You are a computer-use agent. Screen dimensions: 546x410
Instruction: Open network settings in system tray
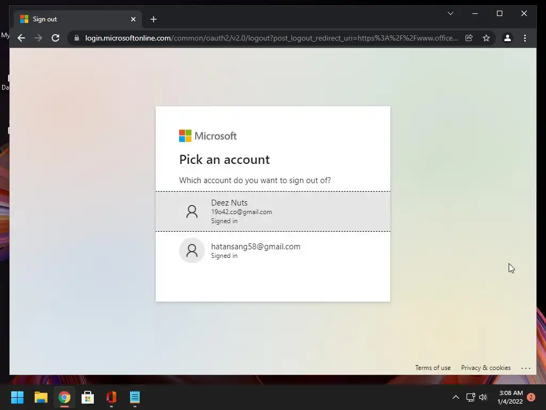470,397
